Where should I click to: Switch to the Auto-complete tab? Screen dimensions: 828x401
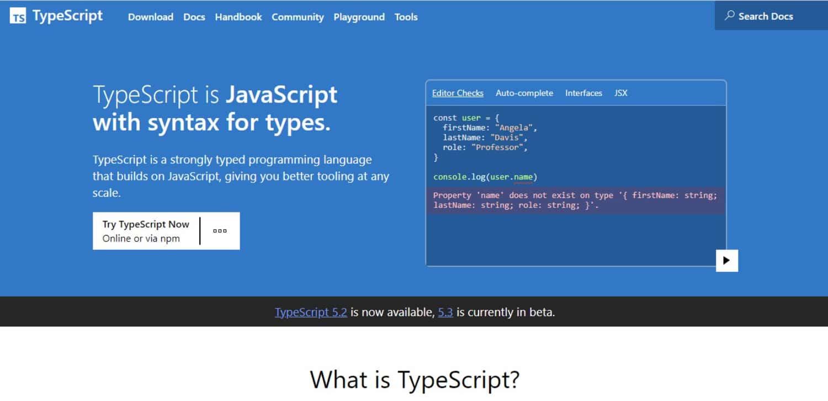click(524, 93)
